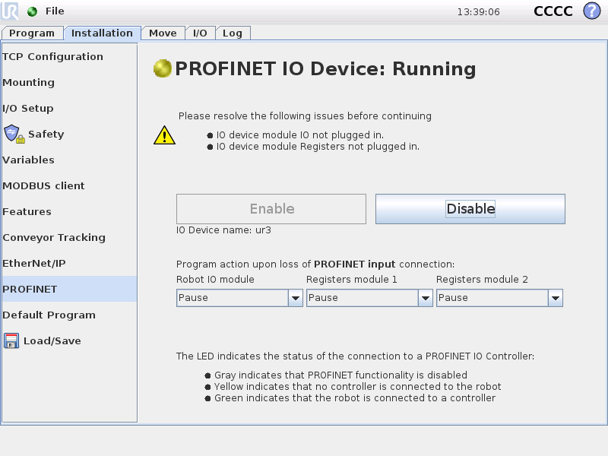Click the Universal Robots logo icon
Image resolution: width=608 pixels, height=456 pixels.
(10, 11)
